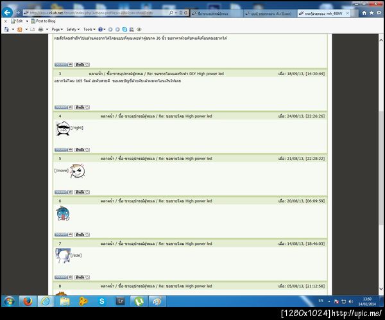This screenshot has width=385, height=320.
Task: Click the emoticon image in post 7
Action: click(x=63, y=256)
